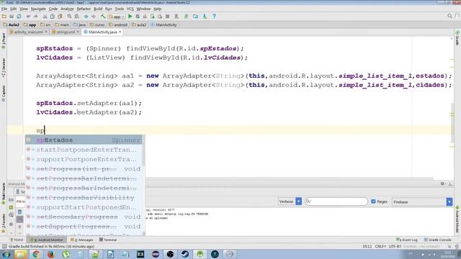Hide Android Monitor panel icon
Image resolution: width=461 pixels, height=259 pixels.
449,184
